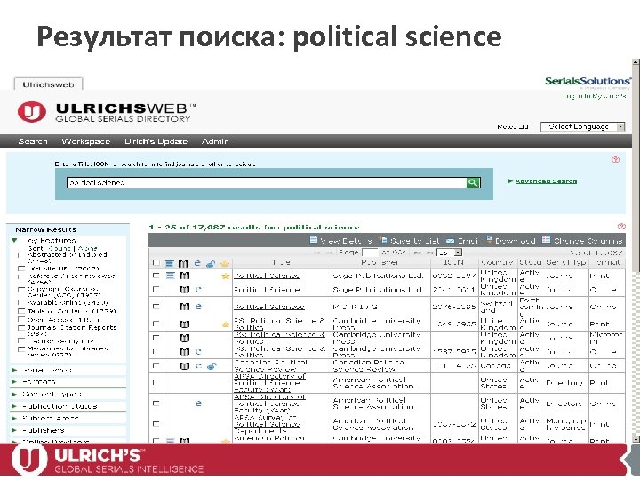Click refereed icon in MDPI Political Sciences row
Screen dimensions: 640x480
185,307
